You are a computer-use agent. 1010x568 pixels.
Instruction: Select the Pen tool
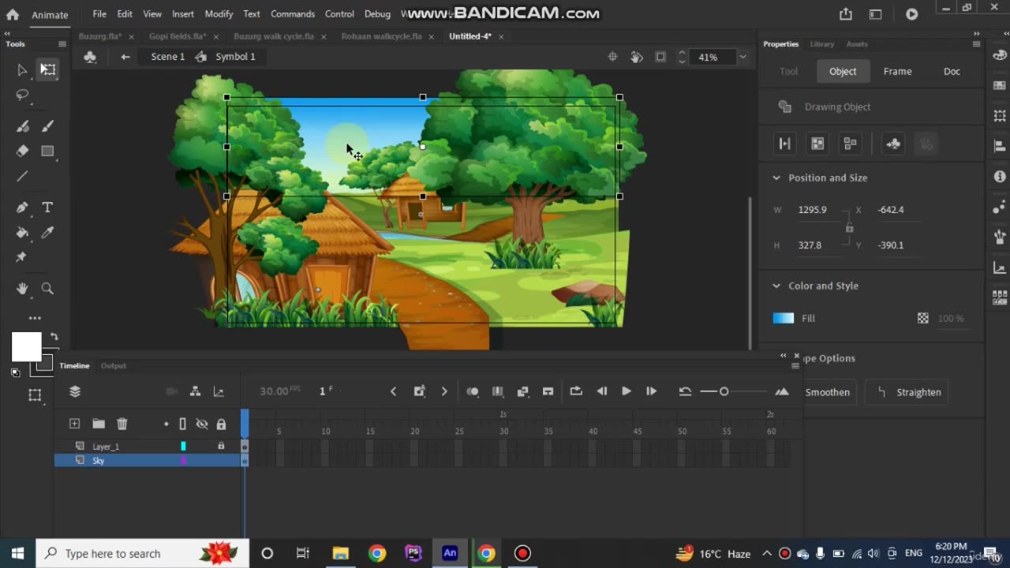click(22, 207)
